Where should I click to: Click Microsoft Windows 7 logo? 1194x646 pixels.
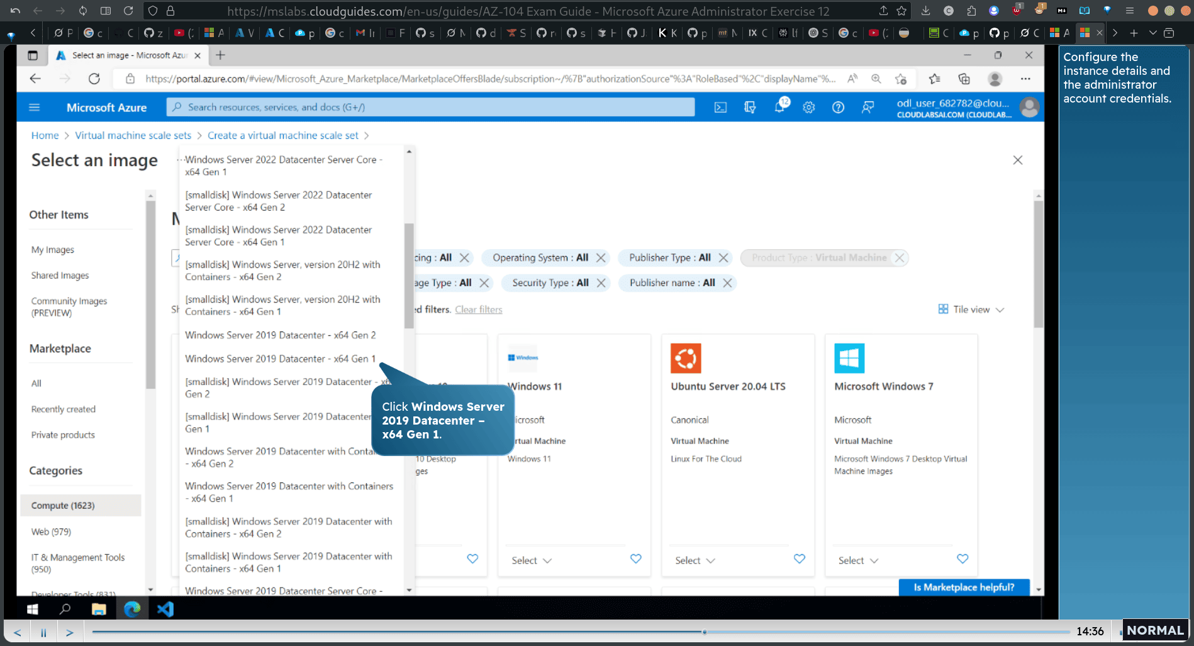[849, 359]
